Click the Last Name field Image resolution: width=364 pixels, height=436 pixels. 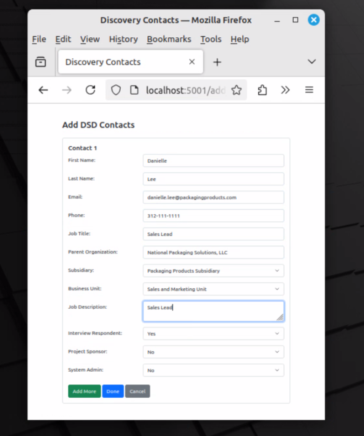pos(213,179)
